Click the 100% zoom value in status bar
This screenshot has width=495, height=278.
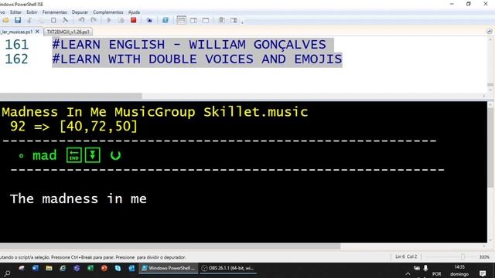(484, 257)
